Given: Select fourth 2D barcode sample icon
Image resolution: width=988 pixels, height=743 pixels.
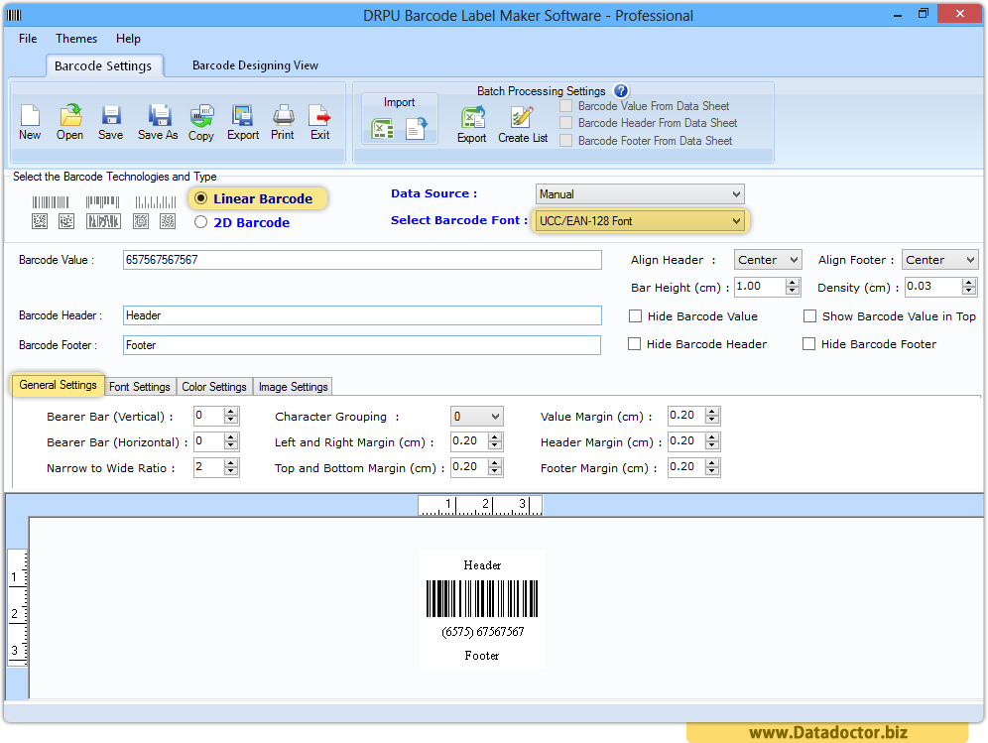Looking at the screenshot, I should 141,221.
